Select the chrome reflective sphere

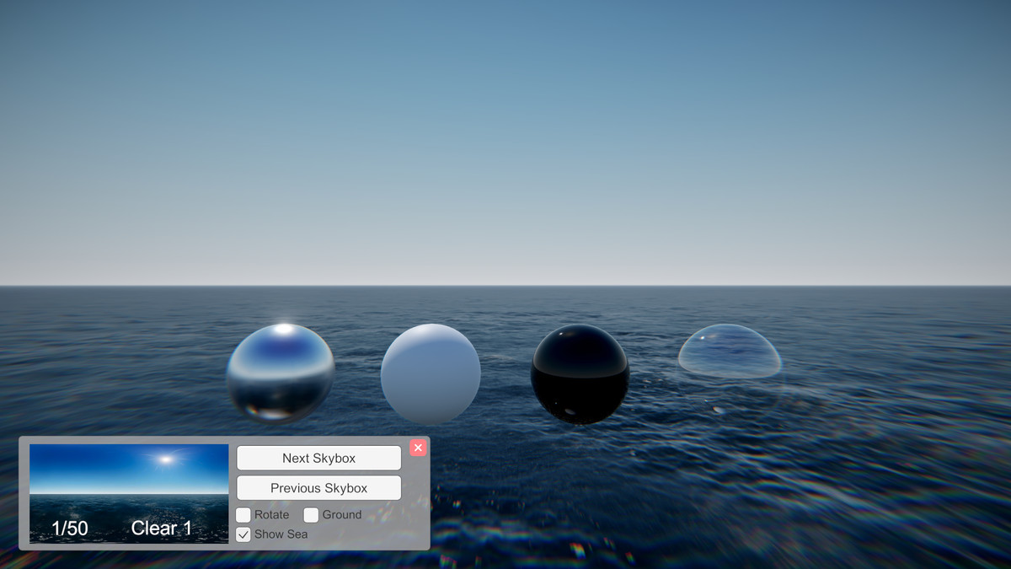280,371
